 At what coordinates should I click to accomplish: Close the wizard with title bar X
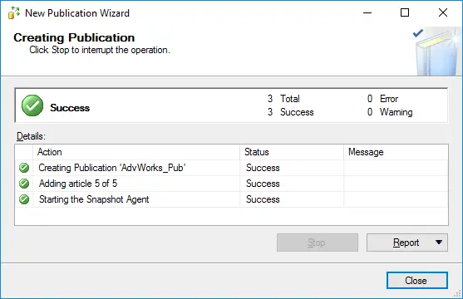click(x=443, y=12)
